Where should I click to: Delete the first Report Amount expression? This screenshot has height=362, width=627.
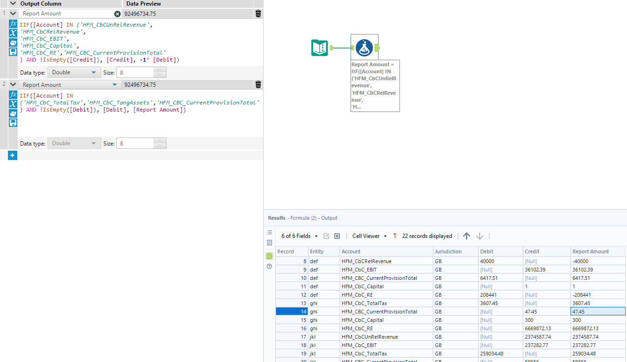[258, 14]
